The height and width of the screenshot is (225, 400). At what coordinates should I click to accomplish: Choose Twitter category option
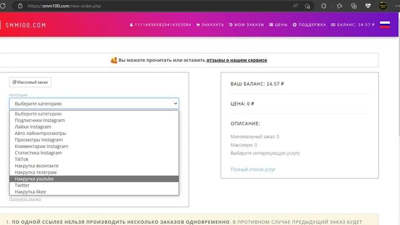point(94,185)
